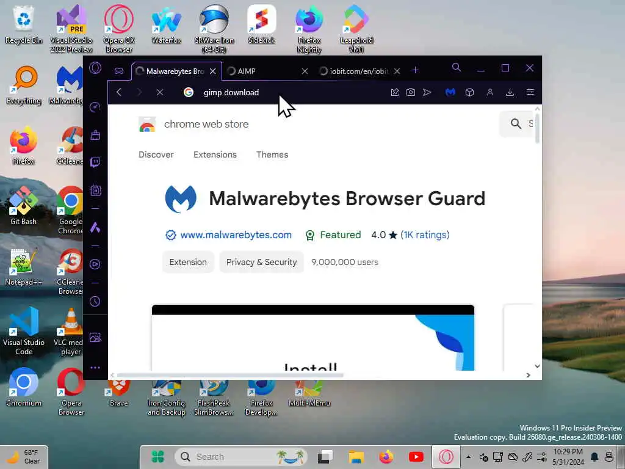Open the weather widget 68°F Clear
The height and width of the screenshot is (469, 625).
[x=24, y=457]
